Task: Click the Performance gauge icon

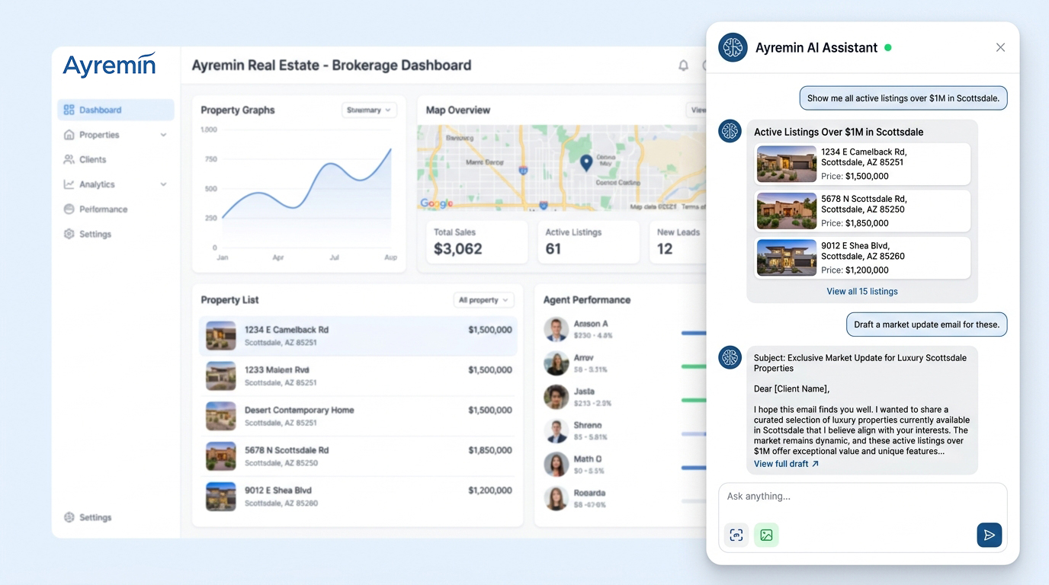Action: click(69, 209)
